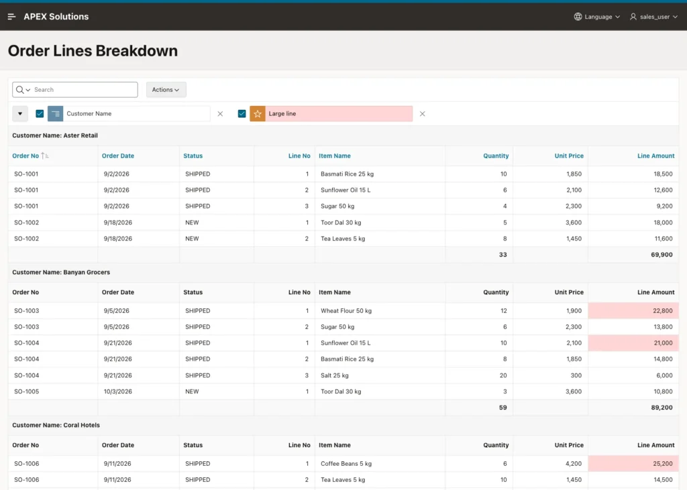
Task: Open the Actions dropdown menu
Action: (x=166, y=90)
